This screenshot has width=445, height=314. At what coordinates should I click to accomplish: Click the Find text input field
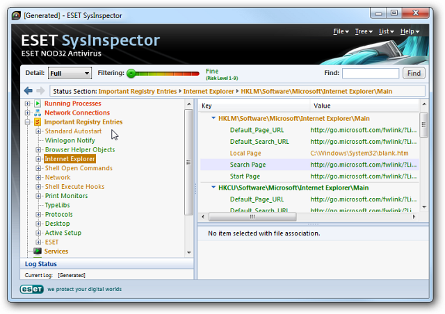(371, 73)
